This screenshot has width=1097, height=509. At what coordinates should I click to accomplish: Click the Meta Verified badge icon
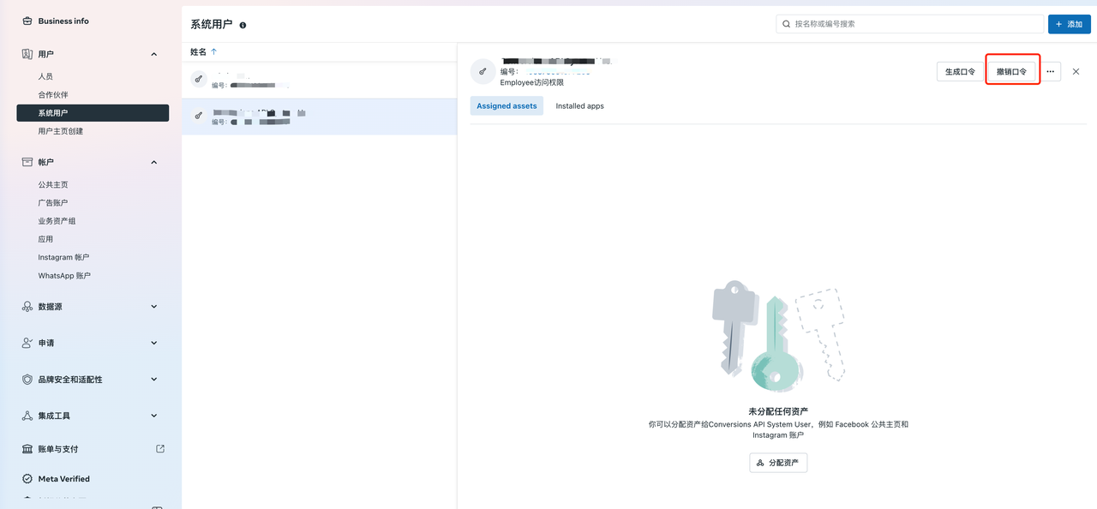coord(27,479)
